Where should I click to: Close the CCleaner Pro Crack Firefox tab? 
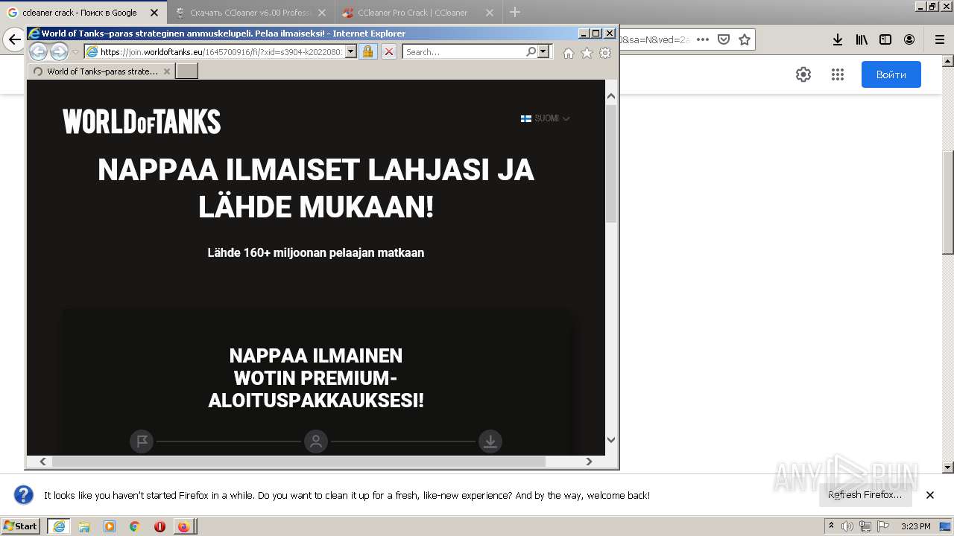(x=490, y=13)
